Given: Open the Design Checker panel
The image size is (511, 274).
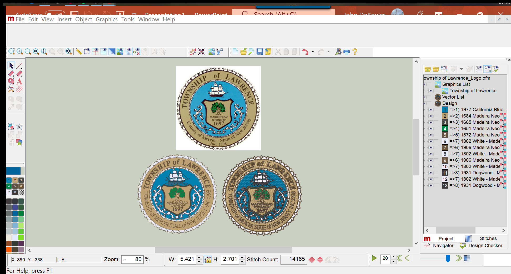Looking at the screenshot, I should [485, 246].
